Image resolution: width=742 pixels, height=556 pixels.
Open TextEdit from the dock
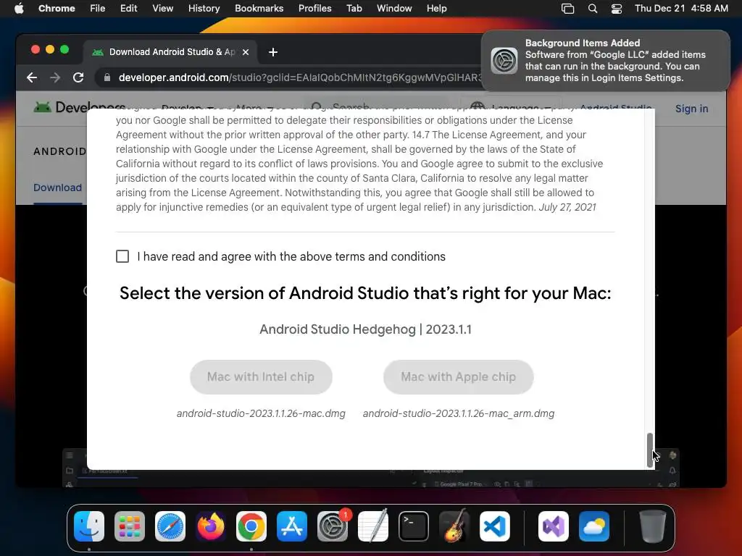click(x=373, y=526)
